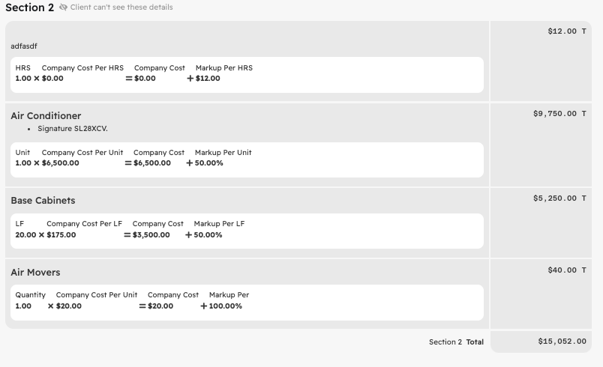Image resolution: width=603 pixels, height=367 pixels.
Task: Open the Air Conditioner item title
Action: tap(46, 116)
